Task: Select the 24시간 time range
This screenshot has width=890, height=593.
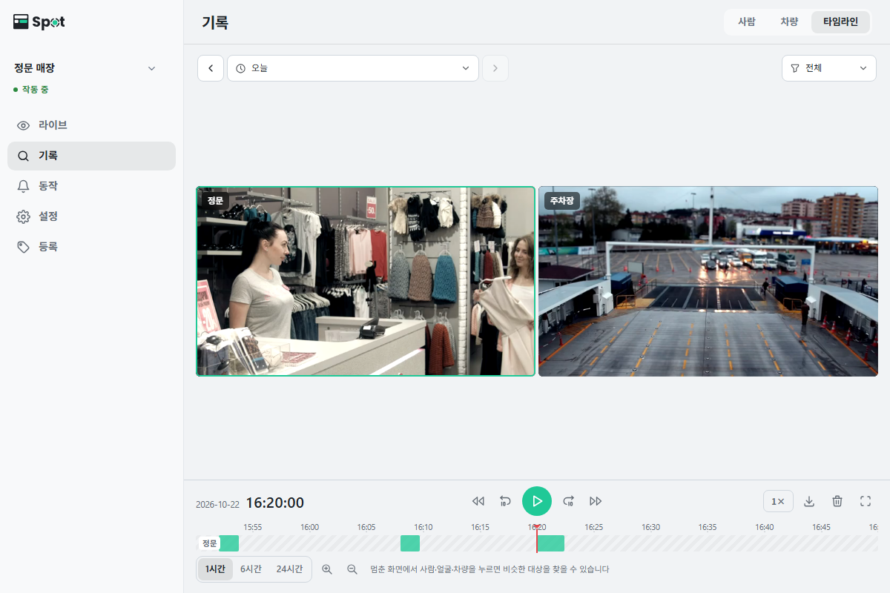Action: [x=289, y=569]
